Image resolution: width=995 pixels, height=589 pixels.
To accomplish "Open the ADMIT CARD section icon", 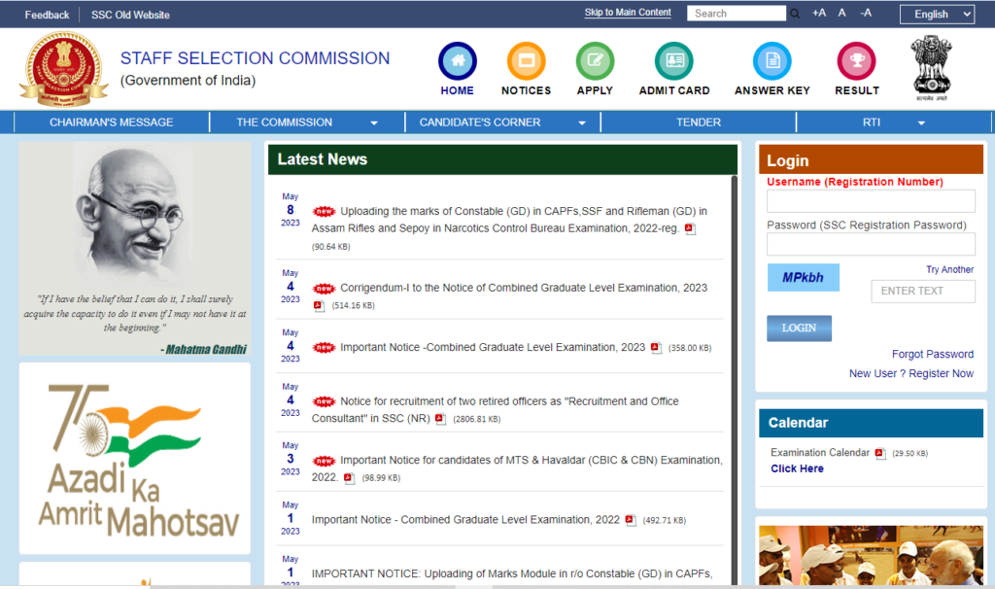I will click(673, 60).
